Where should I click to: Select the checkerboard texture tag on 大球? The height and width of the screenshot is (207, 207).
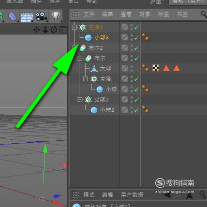point(156,68)
